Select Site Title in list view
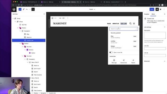 [x=24, y=25]
